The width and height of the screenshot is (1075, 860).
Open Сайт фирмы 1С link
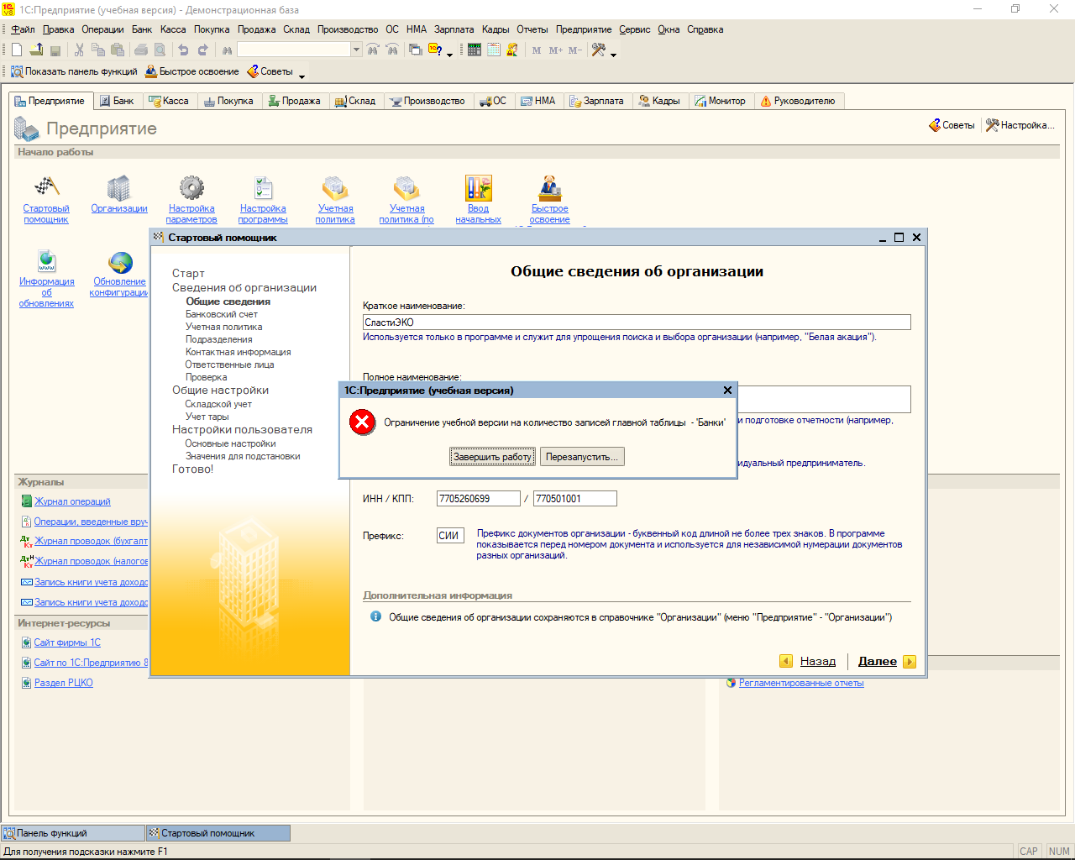tap(67, 642)
